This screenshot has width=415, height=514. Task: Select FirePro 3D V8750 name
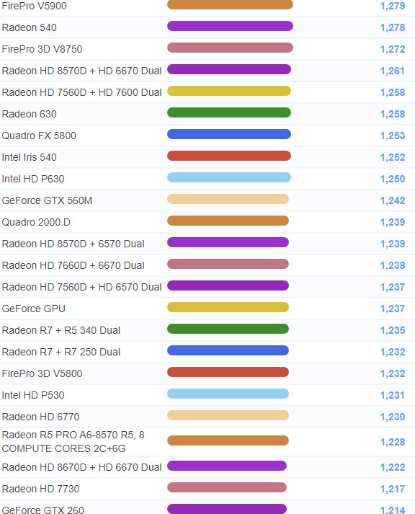click(42, 49)
